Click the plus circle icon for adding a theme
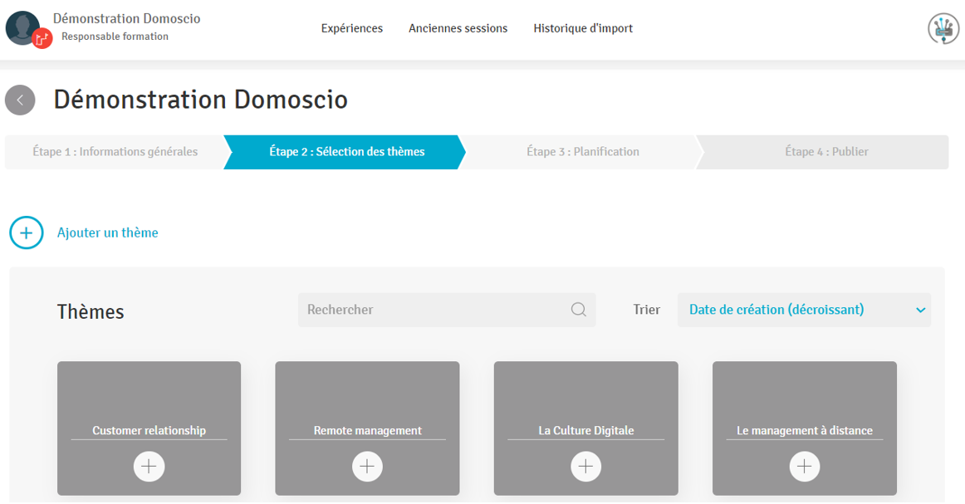Viewport: 965px width, 504px height. [26, 233]
